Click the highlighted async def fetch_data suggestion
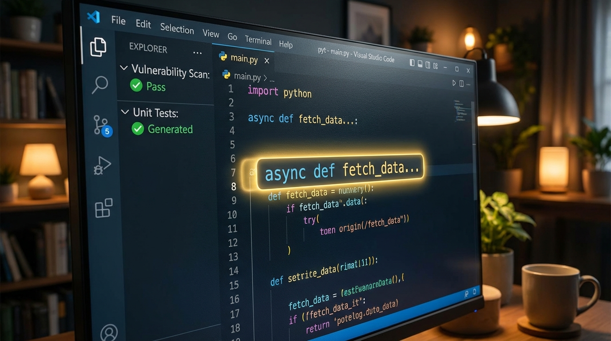 click(341, 172)
